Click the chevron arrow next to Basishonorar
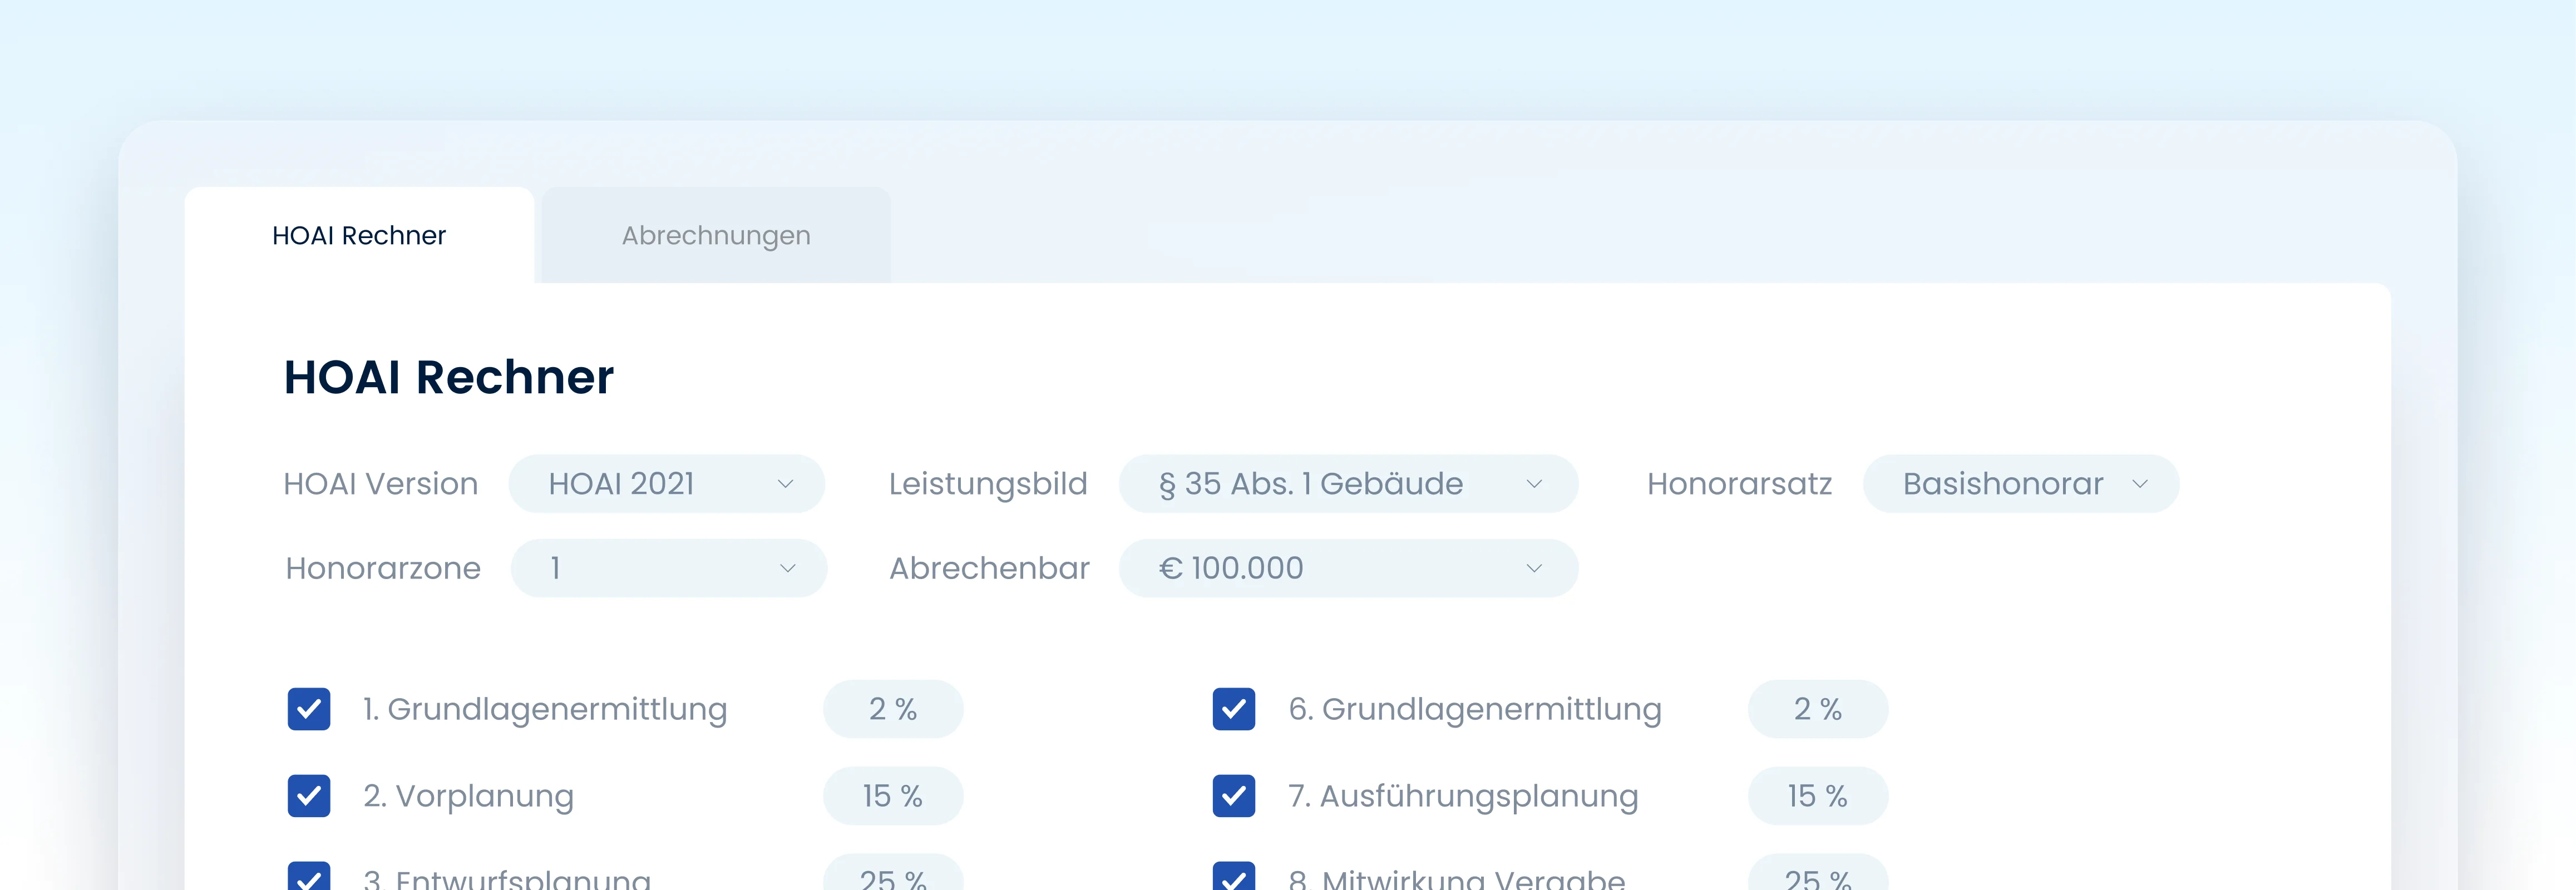Viewport: 2576px width, 890px height. tap(2140, 484)
